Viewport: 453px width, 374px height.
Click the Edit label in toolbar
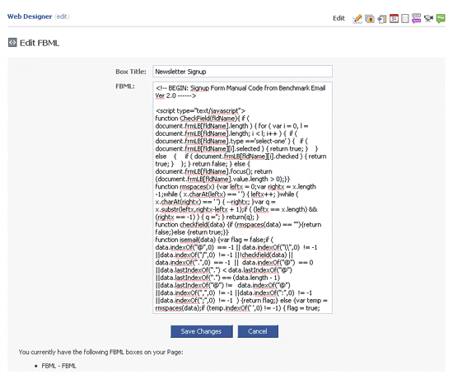339,18
